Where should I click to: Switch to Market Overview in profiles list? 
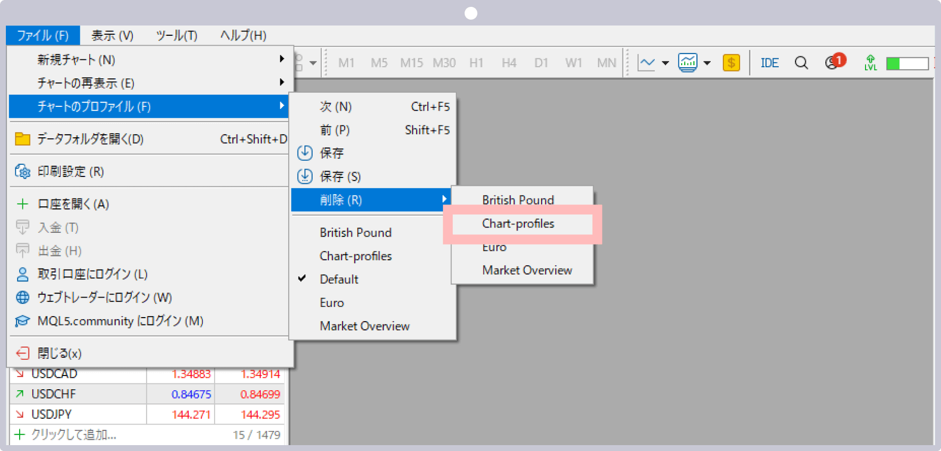pos(365,326)
